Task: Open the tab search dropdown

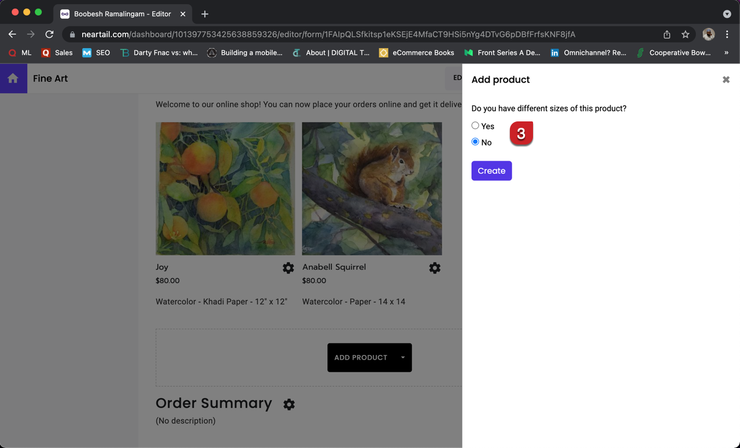Action: (x=727, y=14)
